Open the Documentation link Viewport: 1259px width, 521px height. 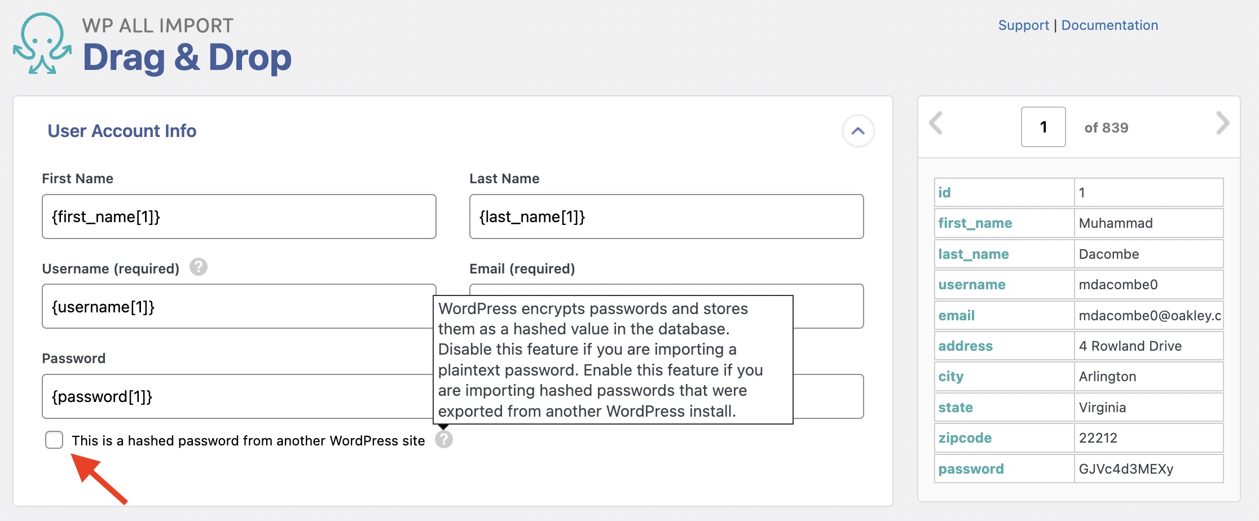1110,25
